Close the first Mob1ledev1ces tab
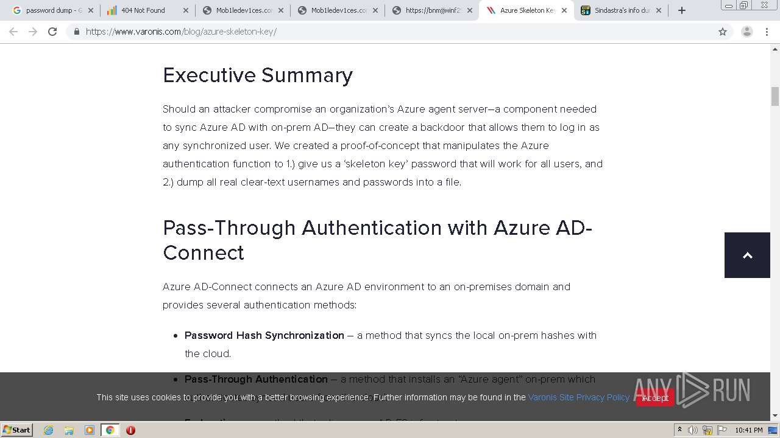 click(x=280, y=10)
